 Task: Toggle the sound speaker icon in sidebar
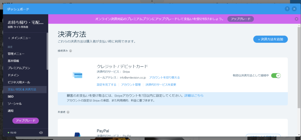[x=41, y=133]
